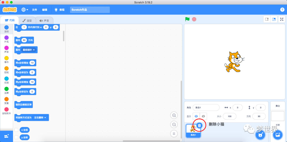The width and height of the screenshot is (287, 142).
Task: Click the block palette vertical scrollbar
Action: point(64,36)
